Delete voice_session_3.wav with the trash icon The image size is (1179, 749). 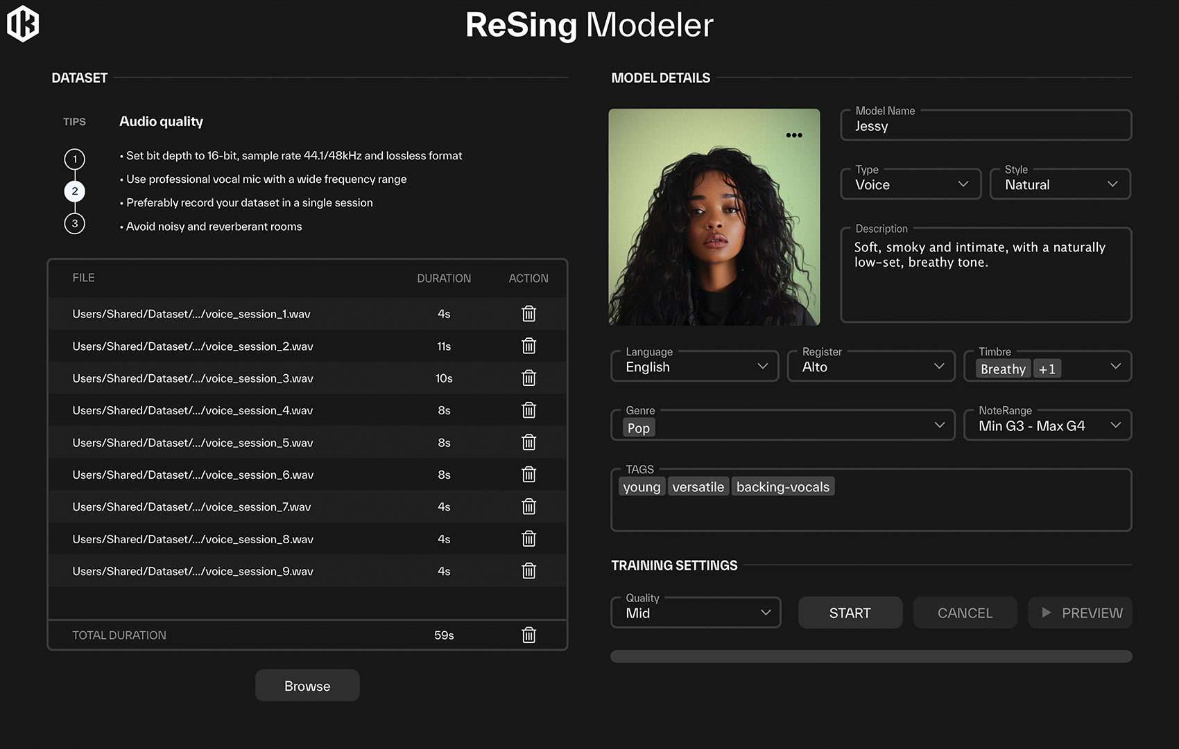[x=528, y=378]
